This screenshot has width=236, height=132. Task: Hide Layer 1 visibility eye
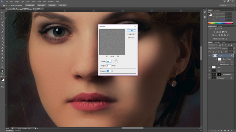(209, 71)
